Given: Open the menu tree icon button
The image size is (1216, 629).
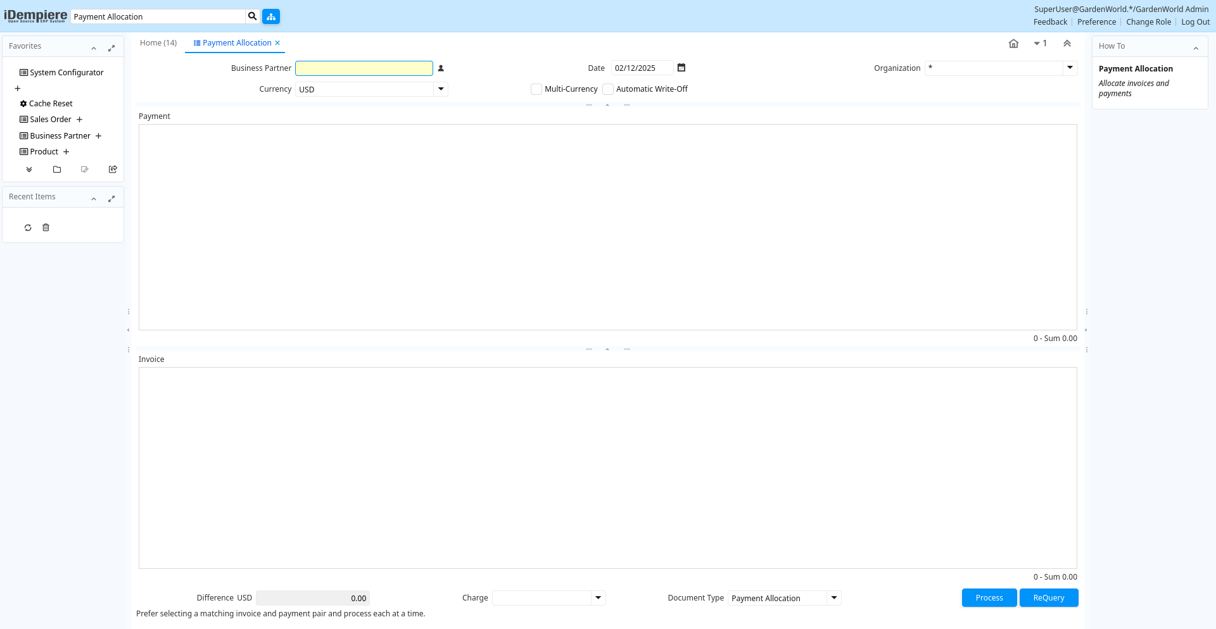Looking at the screenshot, I should [271, 16].
